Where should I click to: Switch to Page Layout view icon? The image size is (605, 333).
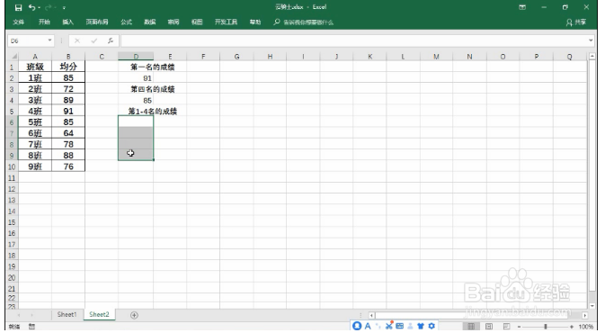[489, 327]
